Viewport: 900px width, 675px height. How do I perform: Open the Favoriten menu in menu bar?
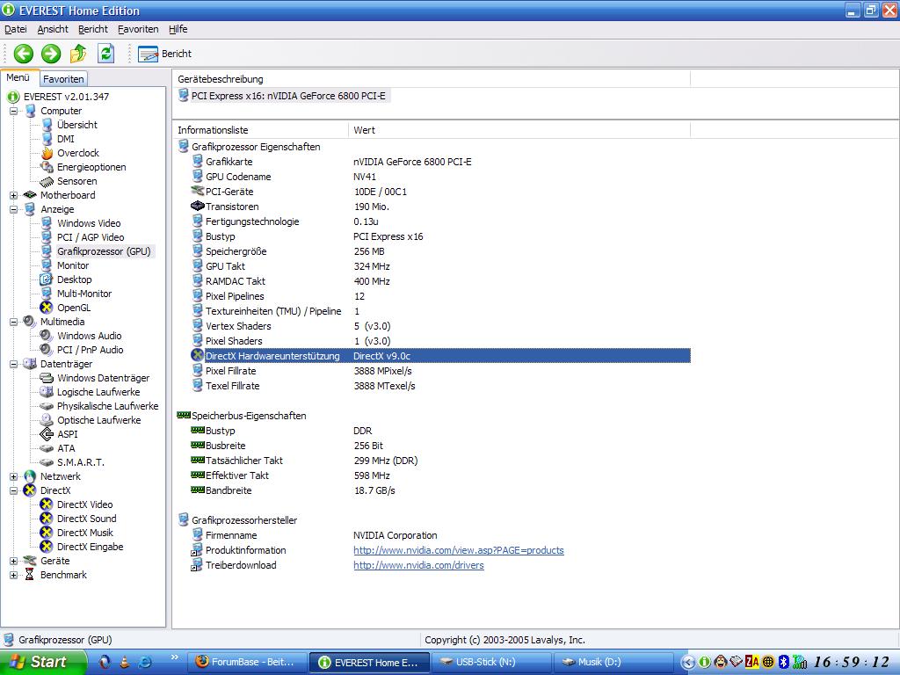(138, 29)
